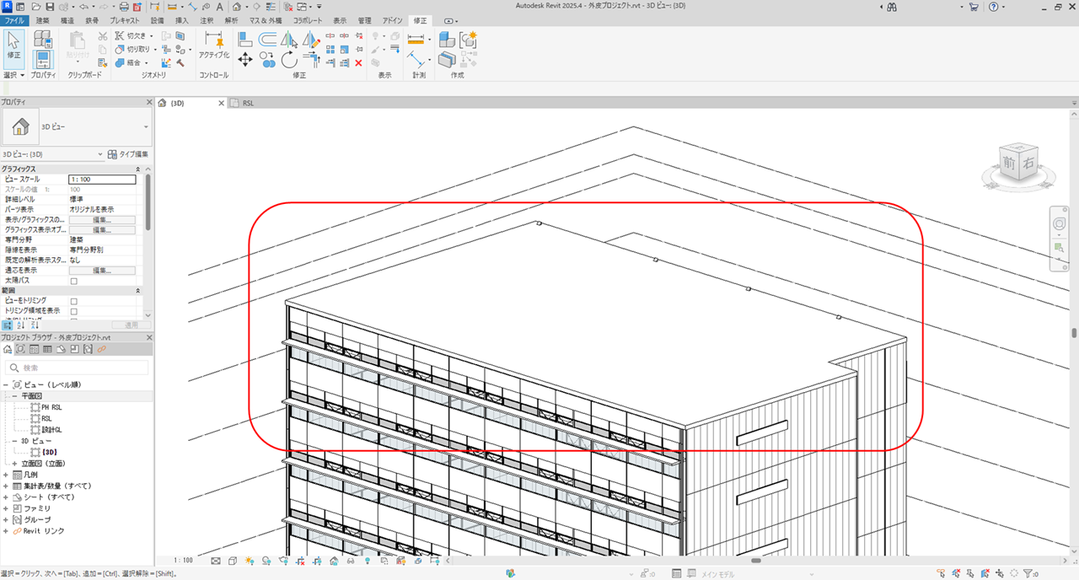Close the (3D) view tab
The height and width of the screenshot is (580, 1079).
click(221, 103)
